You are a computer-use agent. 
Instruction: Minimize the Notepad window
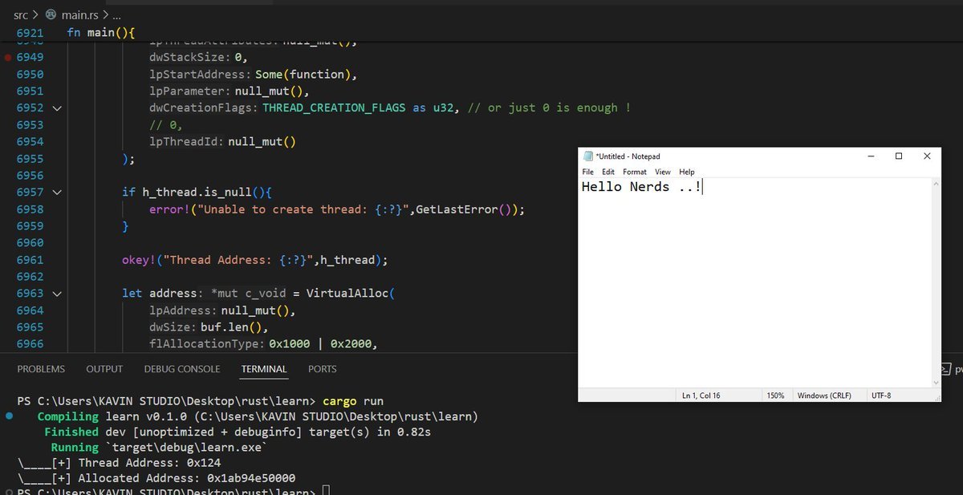coord(871,156)
